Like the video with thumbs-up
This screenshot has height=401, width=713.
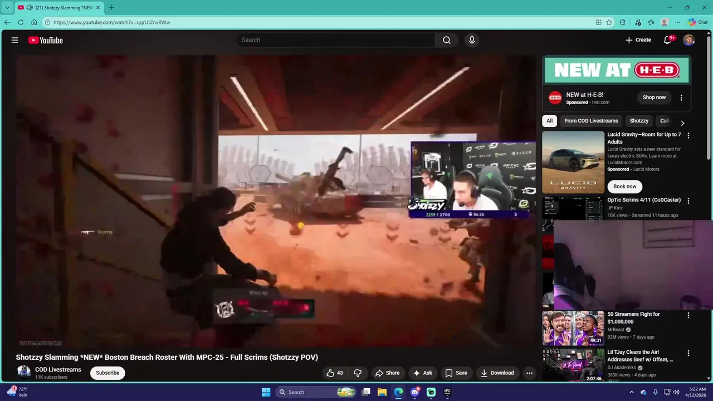tap(335, 373)
